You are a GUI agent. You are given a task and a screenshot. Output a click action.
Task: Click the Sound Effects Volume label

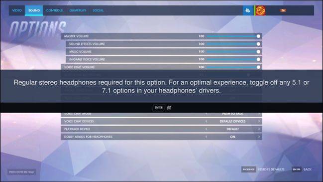pos(87,44)
